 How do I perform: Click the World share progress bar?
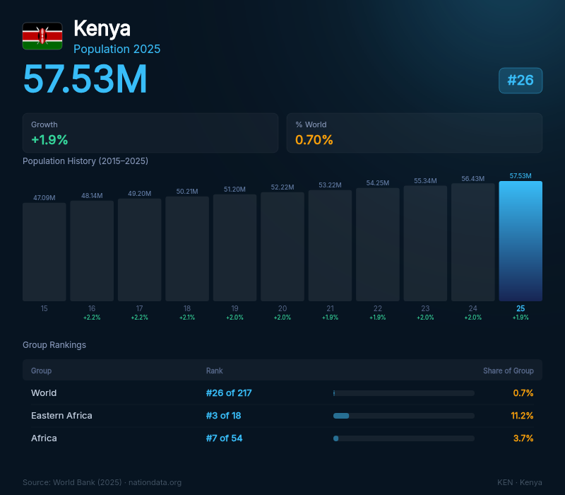(x=404, y=393)
